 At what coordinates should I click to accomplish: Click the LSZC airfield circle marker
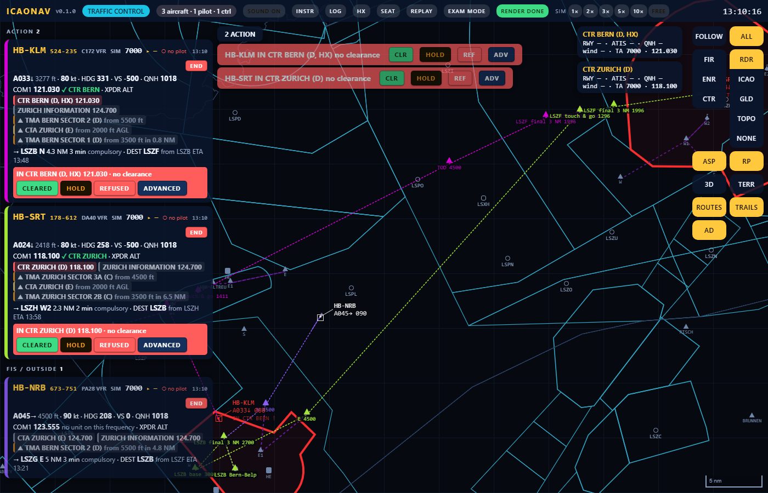pyautogui.click(x=656, y=431)
